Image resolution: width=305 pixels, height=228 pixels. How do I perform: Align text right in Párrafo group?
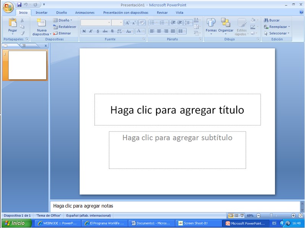tap(166, 31)
